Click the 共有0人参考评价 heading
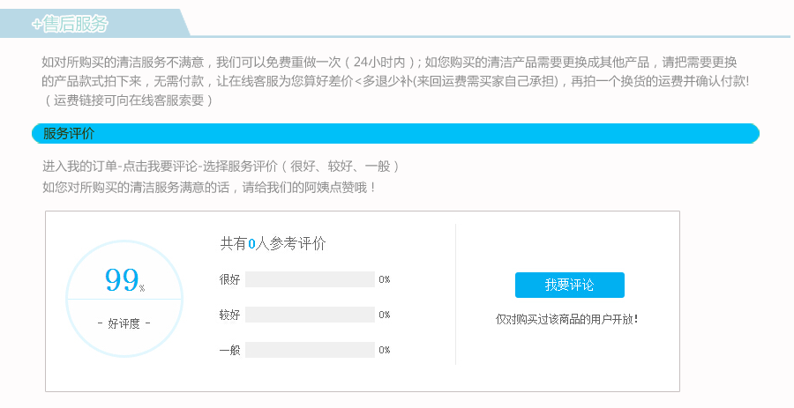 [x=273, y=244]
